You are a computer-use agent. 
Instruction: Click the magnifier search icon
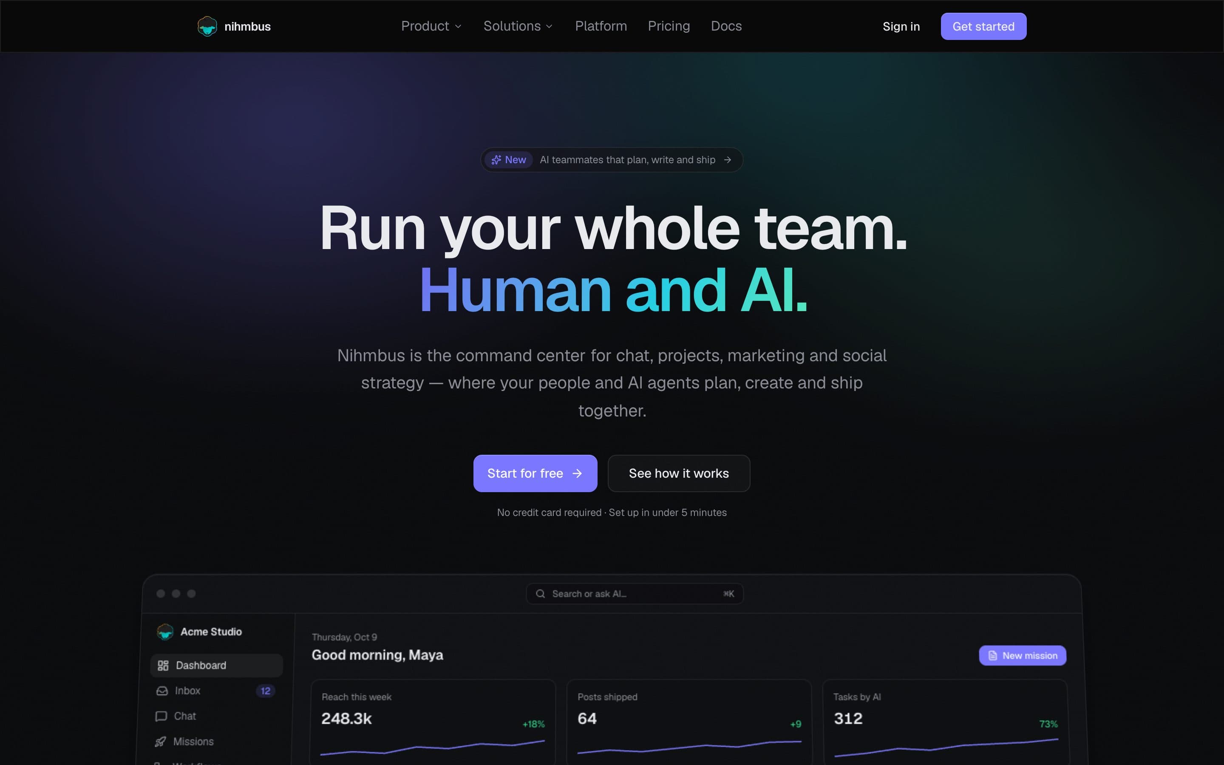[x=540, y=593]
